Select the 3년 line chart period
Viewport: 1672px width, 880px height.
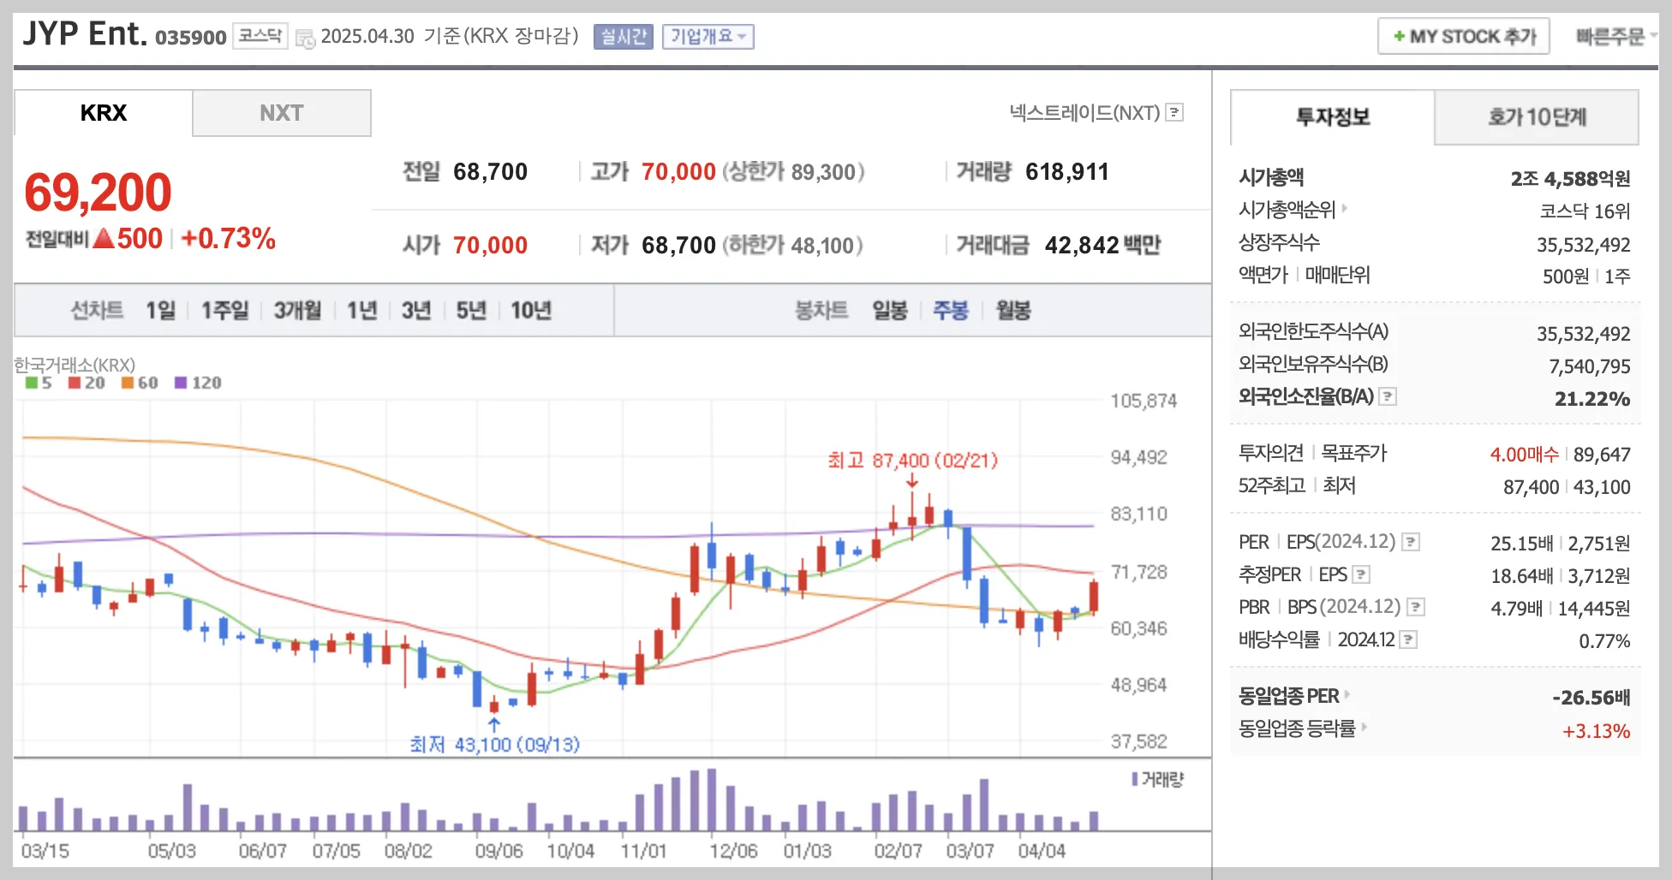416,310
